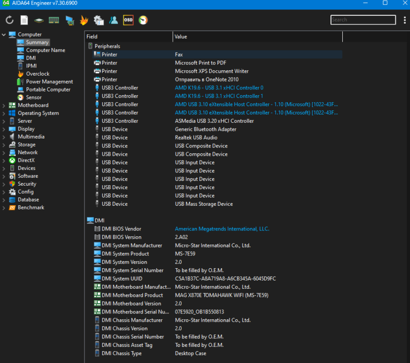Select DMI Chassis Asset Tag row

(218, 345)
